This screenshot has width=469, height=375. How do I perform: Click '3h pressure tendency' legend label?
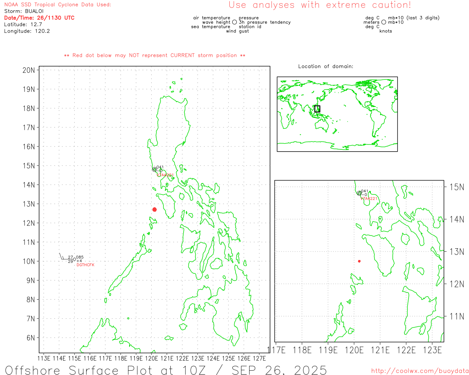click(265, 22)
